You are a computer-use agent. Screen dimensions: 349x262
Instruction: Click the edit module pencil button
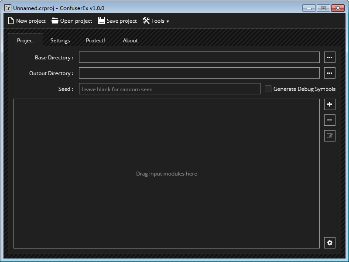click(x=330, y=136)
